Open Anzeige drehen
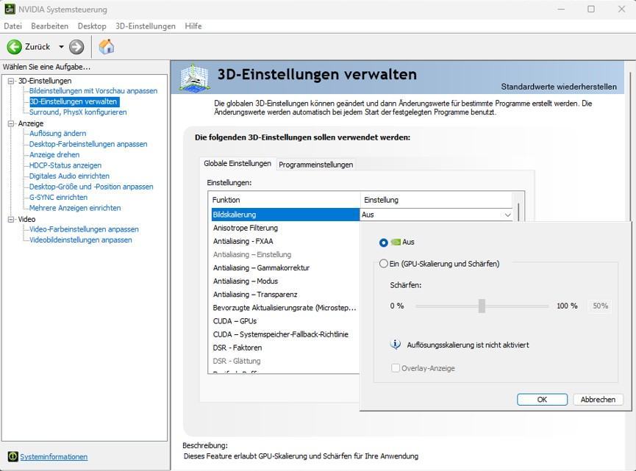The height and width of the screenshot is (471, 636). coord(54,155)
